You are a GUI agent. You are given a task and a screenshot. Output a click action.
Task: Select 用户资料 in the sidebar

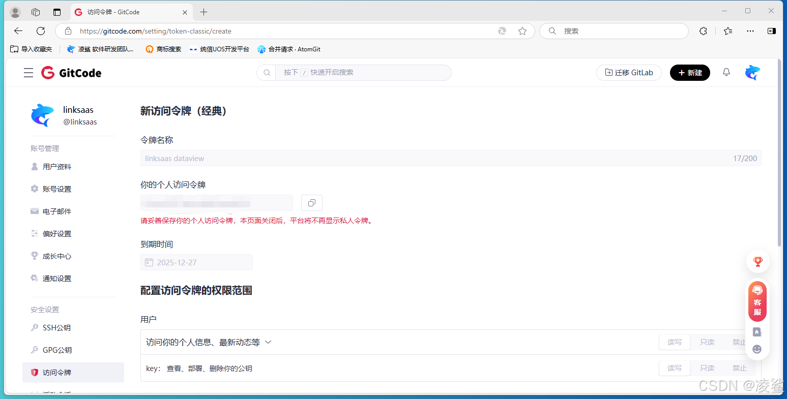tap(57, 166)
